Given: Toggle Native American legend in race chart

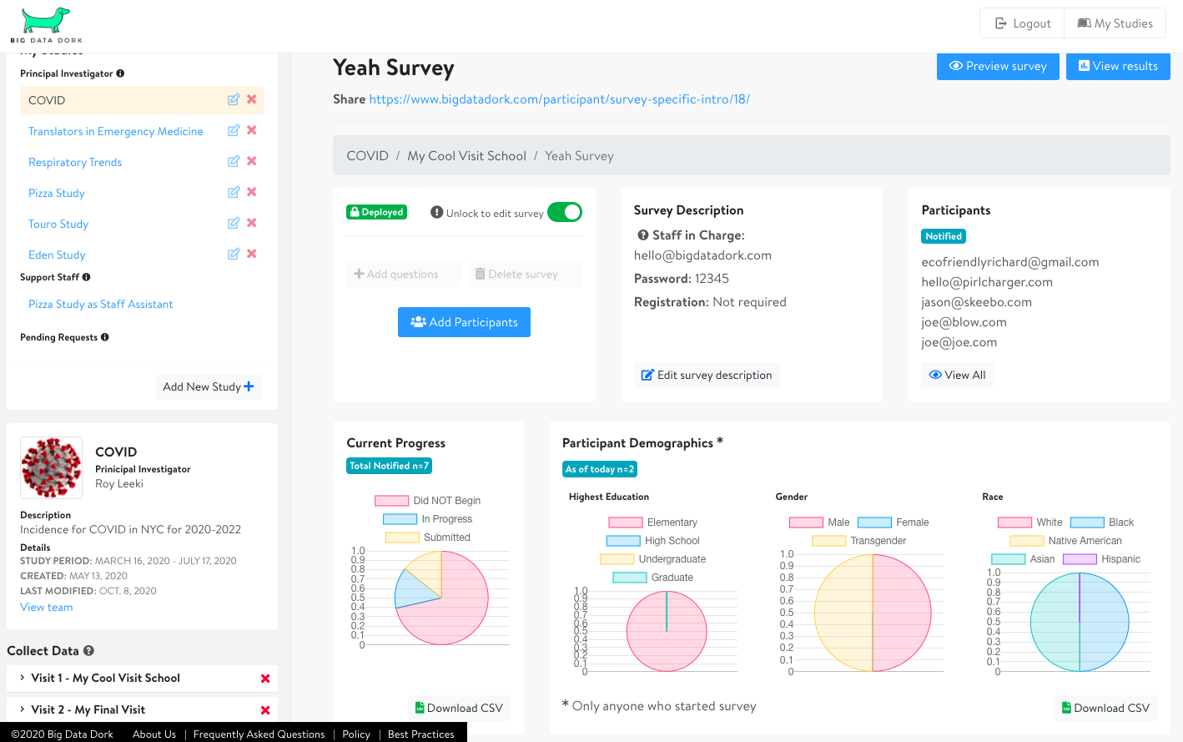Looking at the screenshot, I should (1065, 541).
